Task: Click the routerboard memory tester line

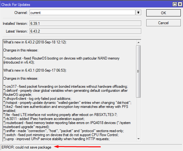Action: point(67,125)
